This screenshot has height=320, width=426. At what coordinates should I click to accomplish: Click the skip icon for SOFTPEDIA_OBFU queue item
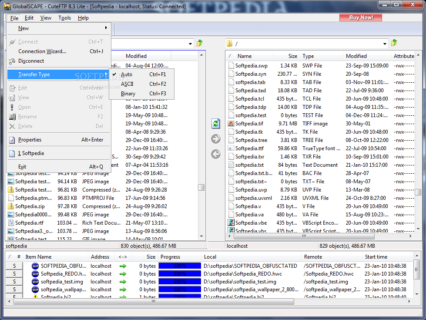(x=35, y=266)
